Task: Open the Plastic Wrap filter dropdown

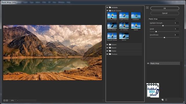Action: click(x=163, y=19)
